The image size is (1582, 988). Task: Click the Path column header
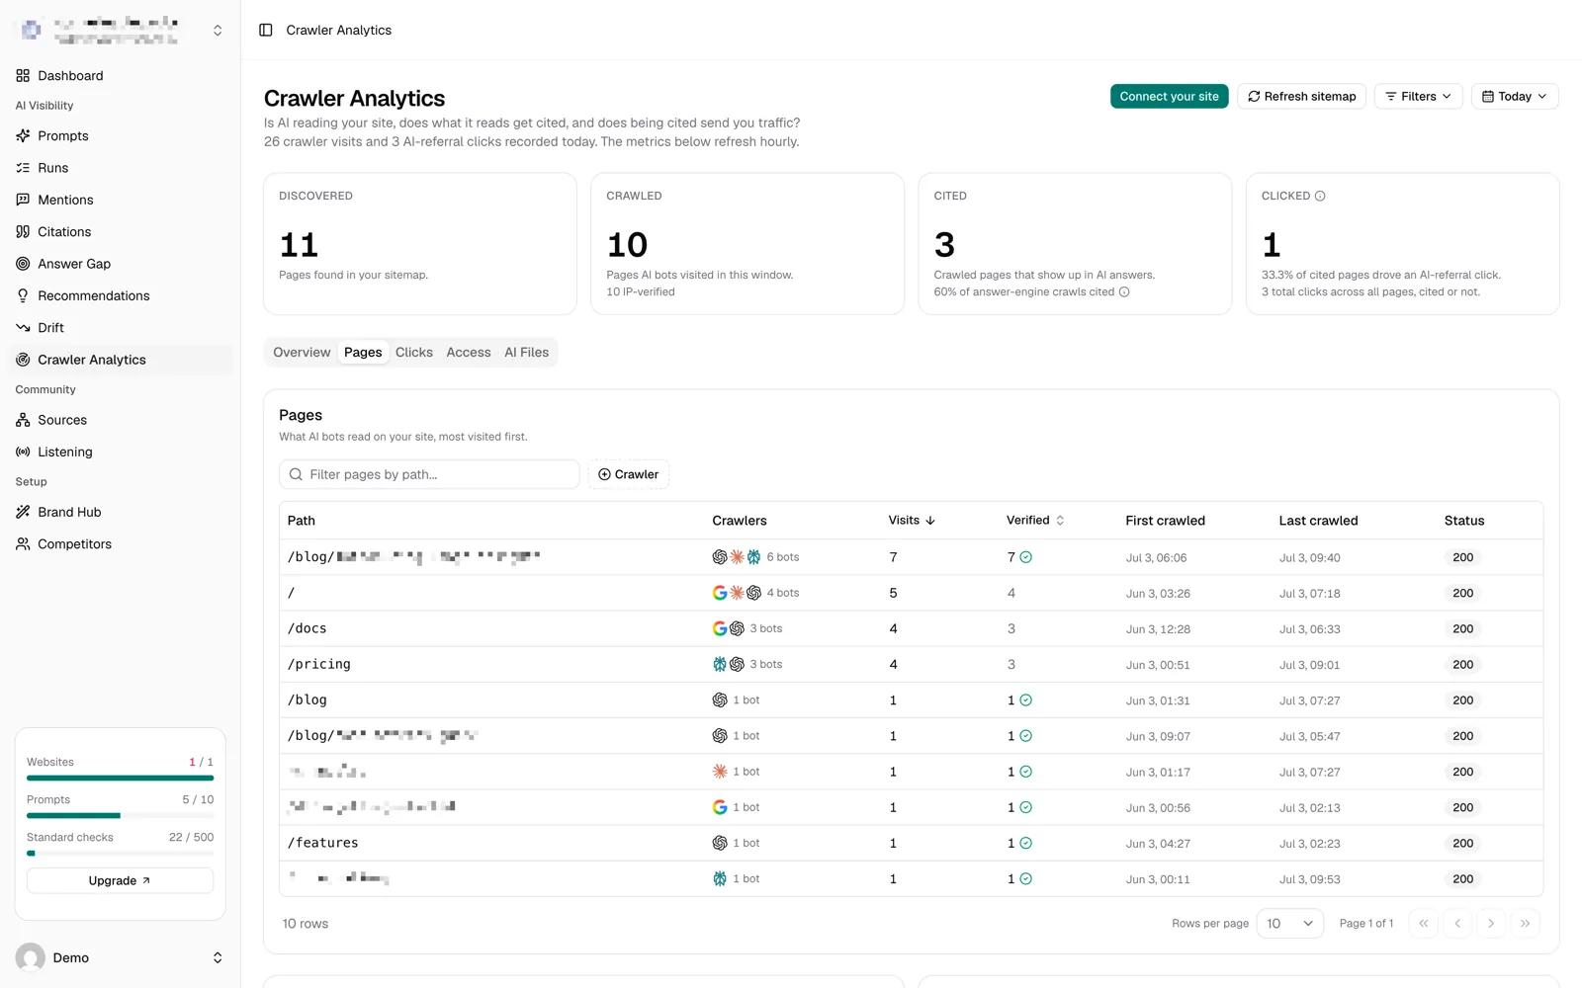(302, 521)
